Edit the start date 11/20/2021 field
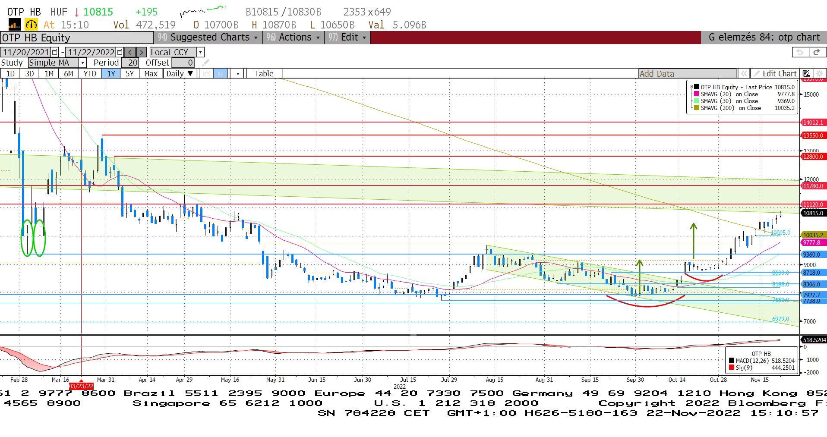Viewport: 827px width, 437px height. [26, 52]
